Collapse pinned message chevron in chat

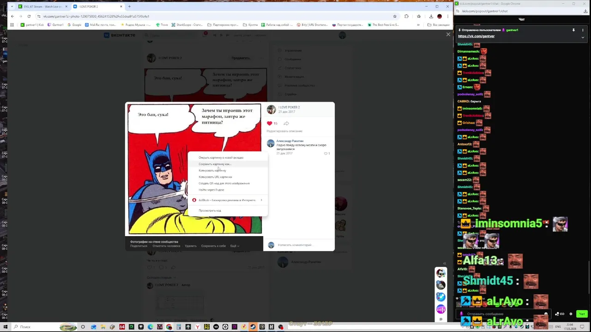click(x=583, y=37)
